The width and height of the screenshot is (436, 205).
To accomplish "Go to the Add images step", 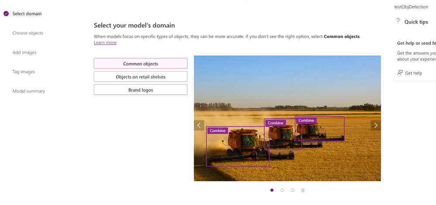I will 24,52.
